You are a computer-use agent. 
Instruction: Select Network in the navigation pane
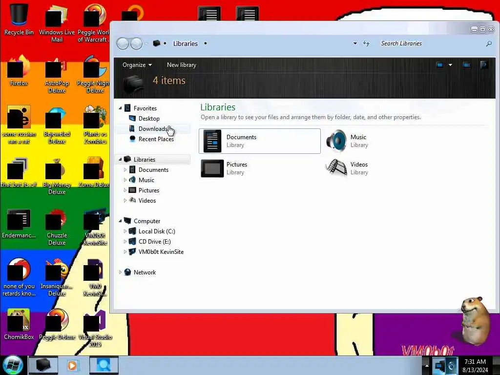[x=145, y=272]
